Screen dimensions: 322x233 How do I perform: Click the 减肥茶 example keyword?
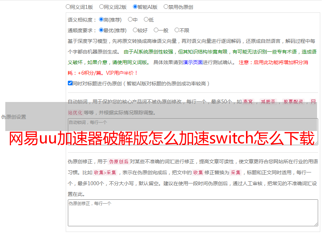click(268, 102)
